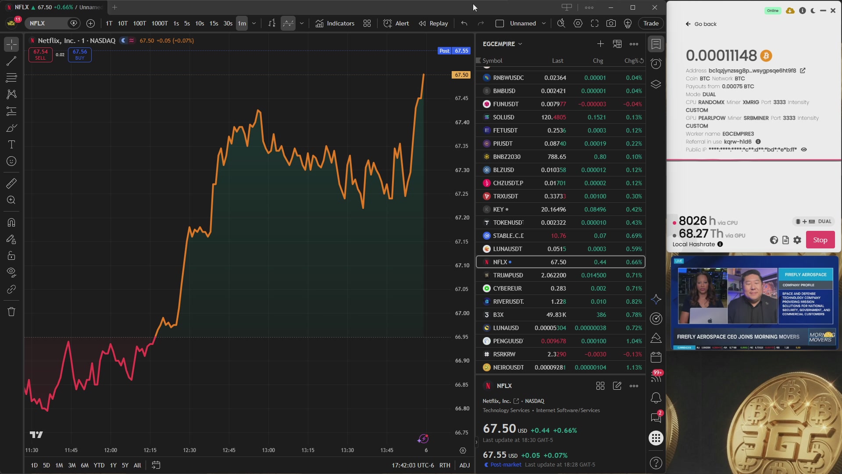Screen dimensions: 842x474
Task: Open the watchlist three-dots menu
Action: point(634,44)
